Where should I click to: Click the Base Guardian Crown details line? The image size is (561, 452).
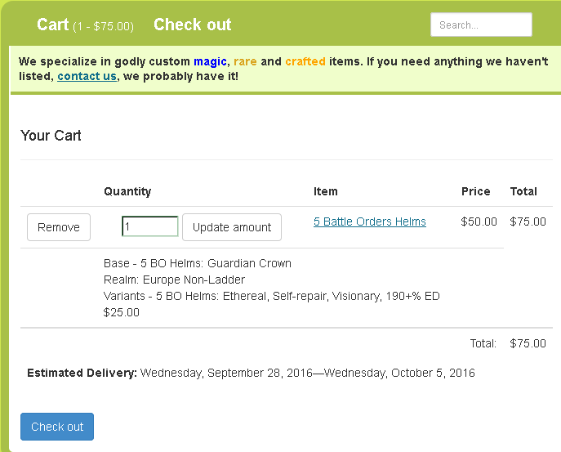coord(198,263)
